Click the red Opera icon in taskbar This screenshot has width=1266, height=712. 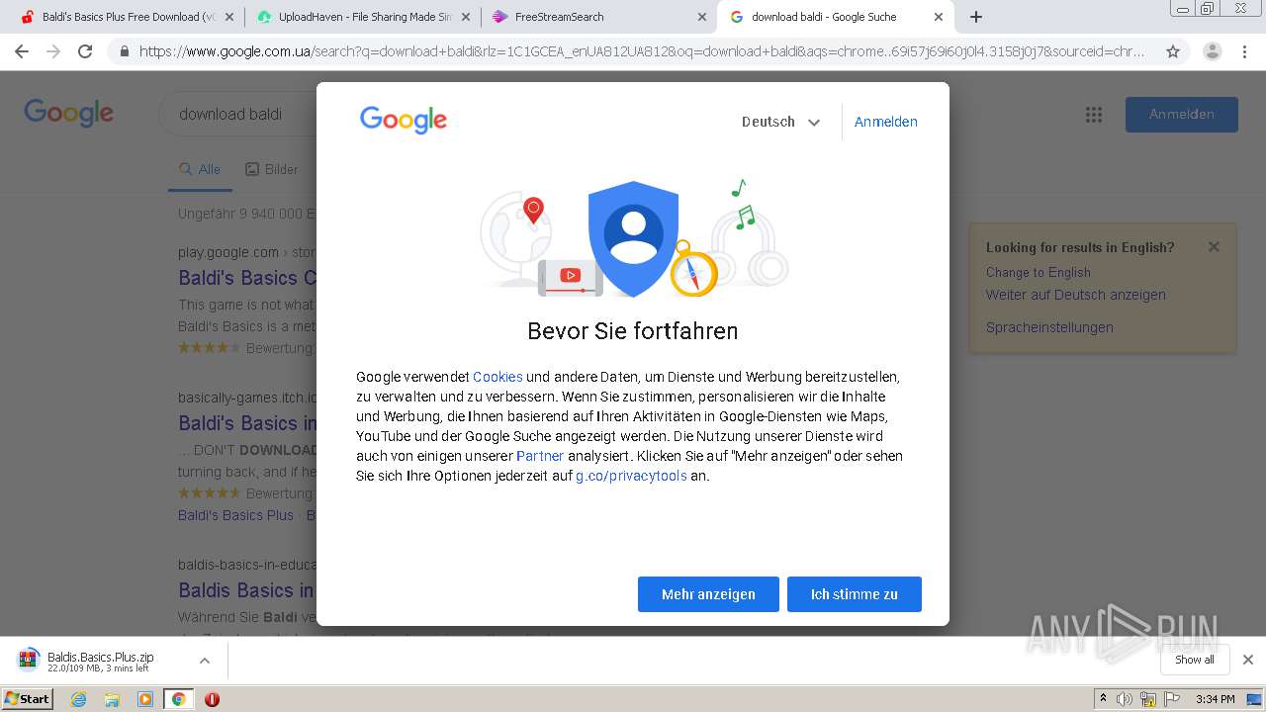point(212,699)
